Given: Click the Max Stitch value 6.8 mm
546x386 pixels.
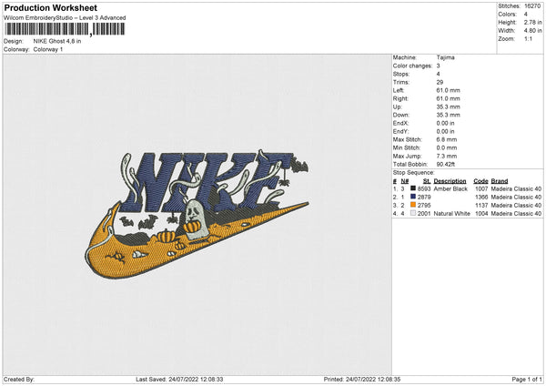Looking at the screenshot, I should click(x=447, y=139).
